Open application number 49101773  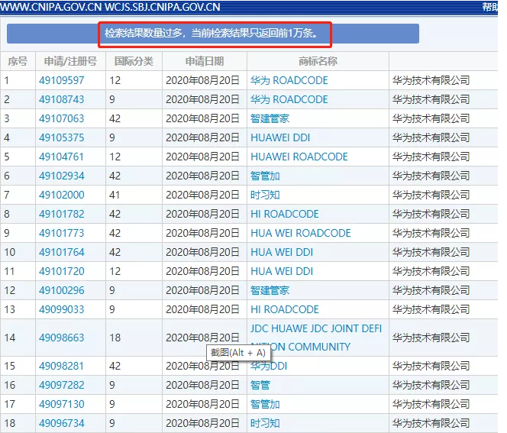61,233
